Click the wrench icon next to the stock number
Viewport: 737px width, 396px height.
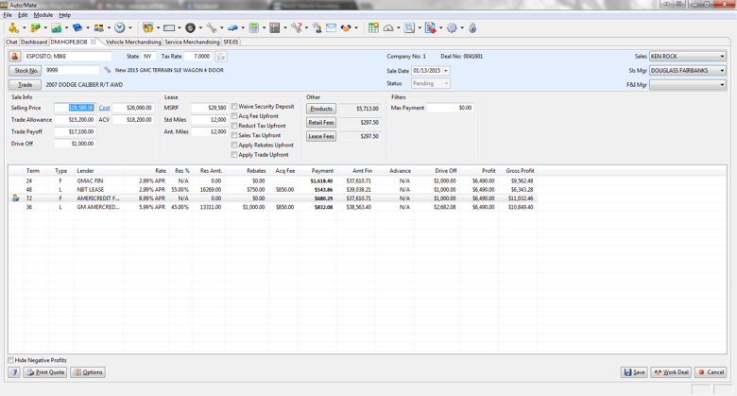(107, 70)
